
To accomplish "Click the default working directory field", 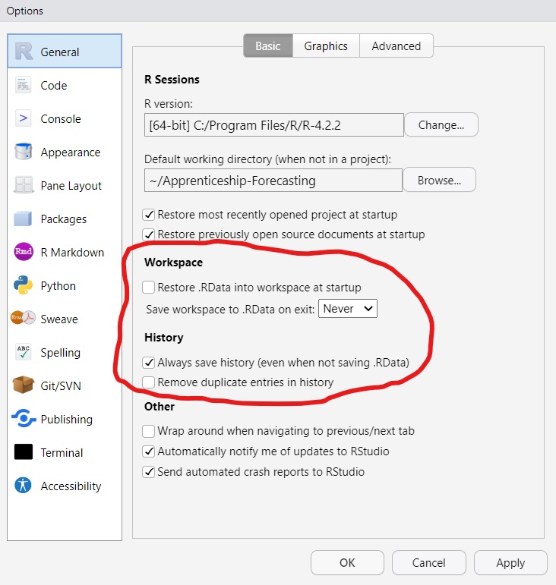I will point(273,181).
